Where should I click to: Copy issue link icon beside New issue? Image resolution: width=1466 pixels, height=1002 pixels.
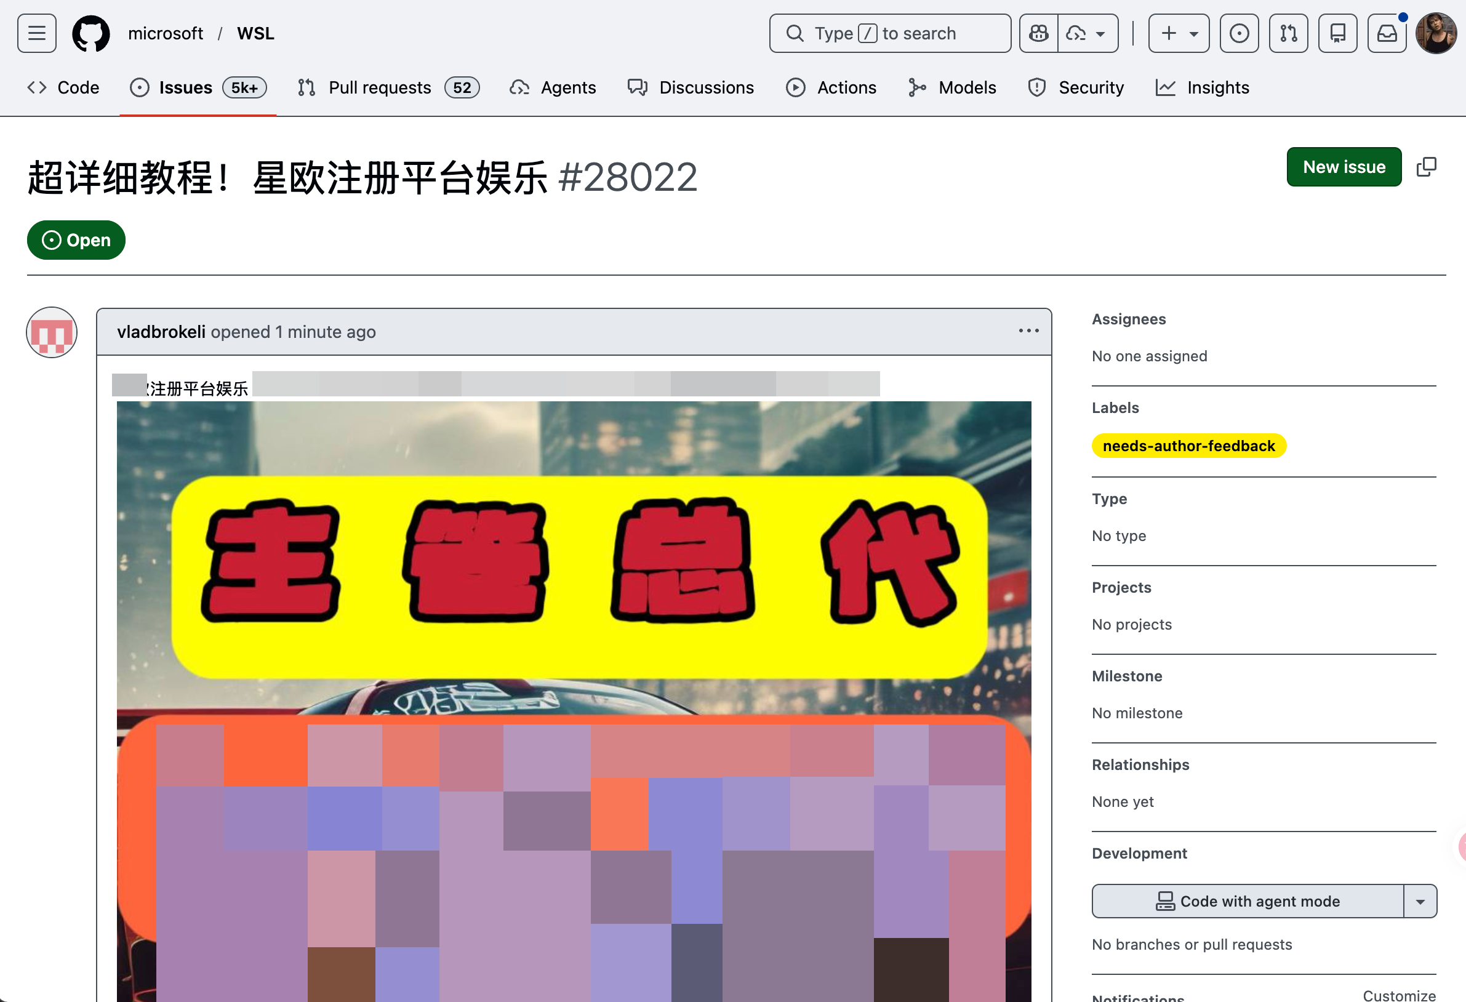(1426, 167)
